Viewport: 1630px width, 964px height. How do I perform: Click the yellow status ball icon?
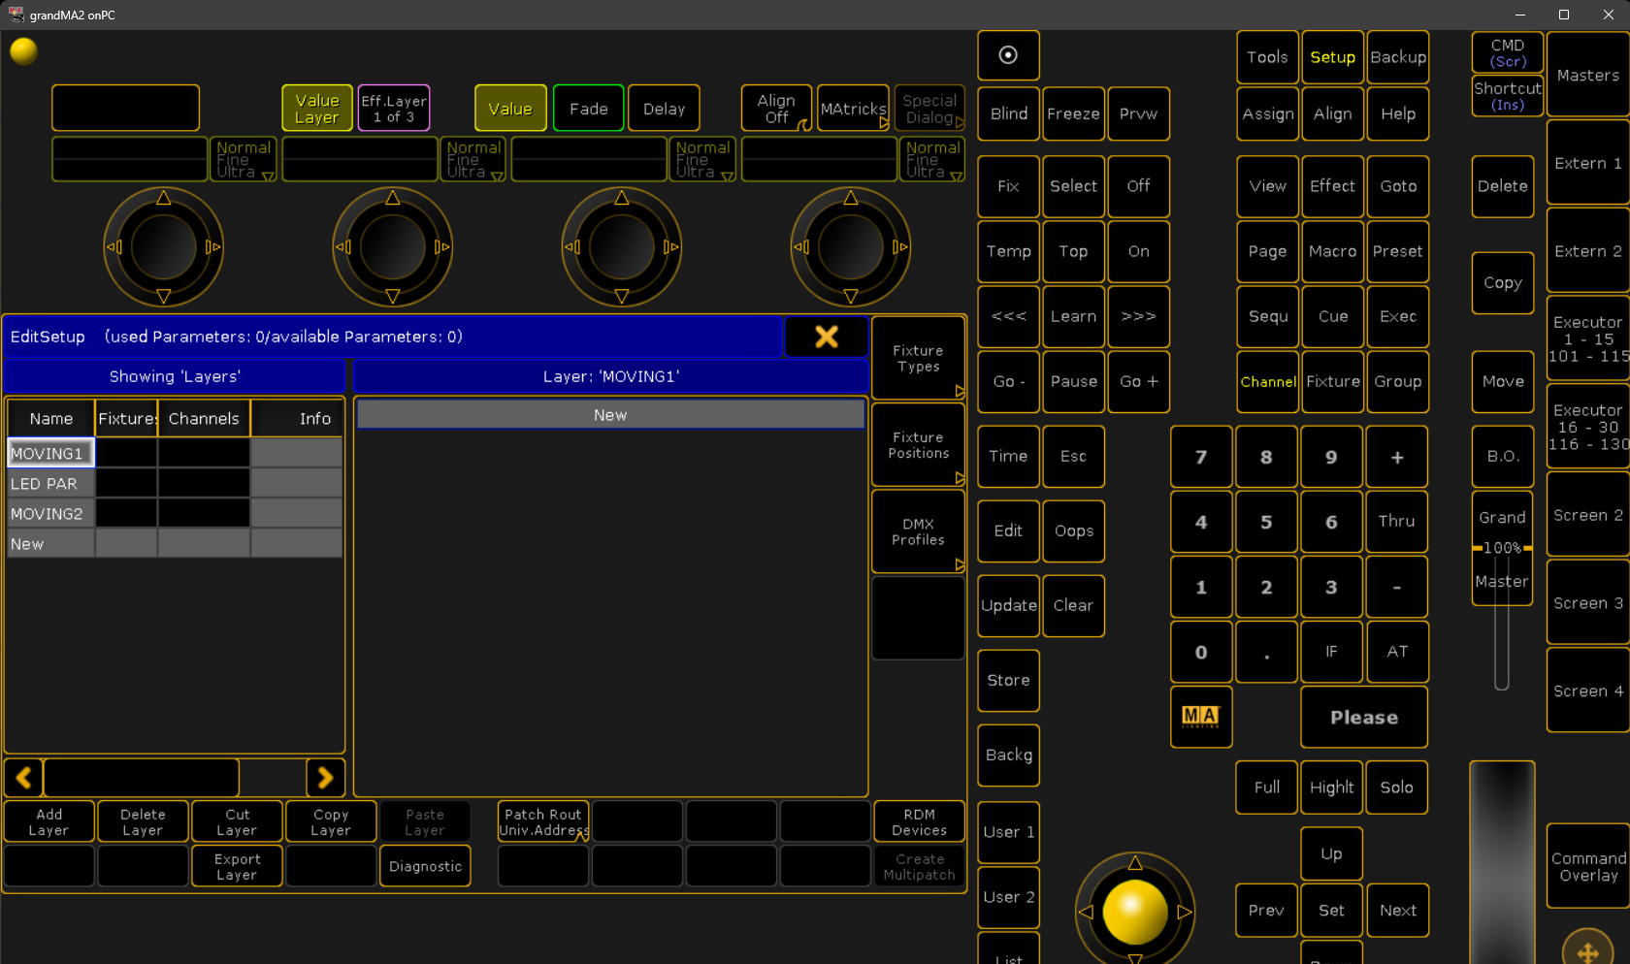23,51
